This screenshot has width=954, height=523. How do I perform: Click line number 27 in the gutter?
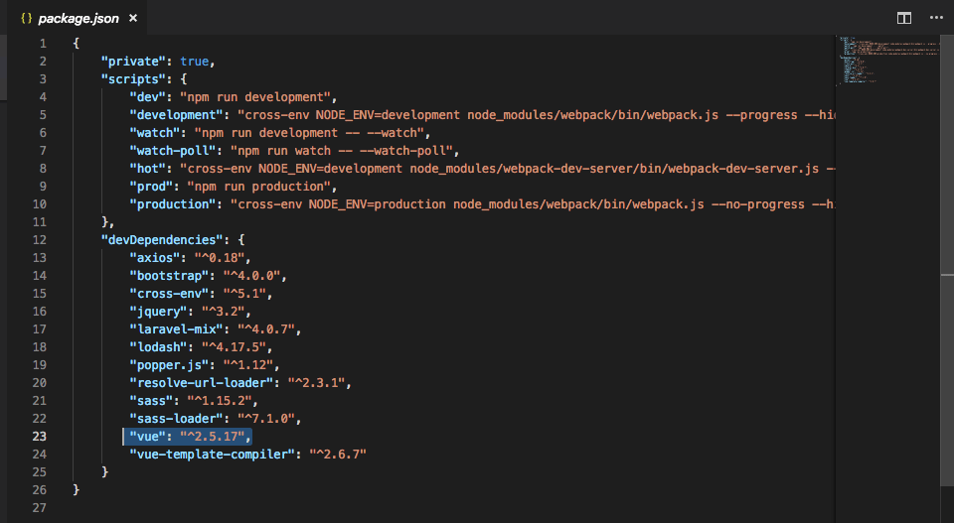point(40,508)
